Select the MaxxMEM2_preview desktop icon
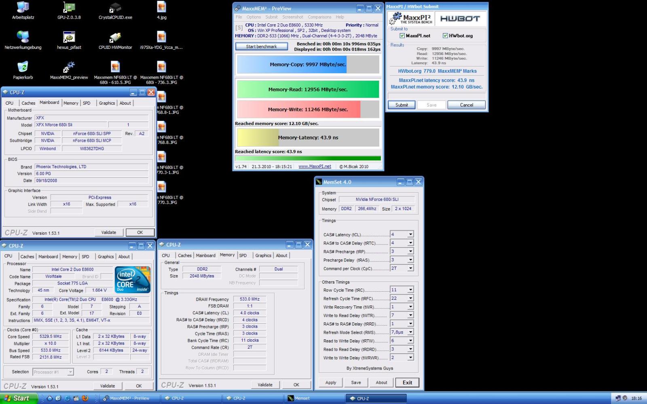The height and width of the screenshot is (404, 647). click(x=69, y=70)
